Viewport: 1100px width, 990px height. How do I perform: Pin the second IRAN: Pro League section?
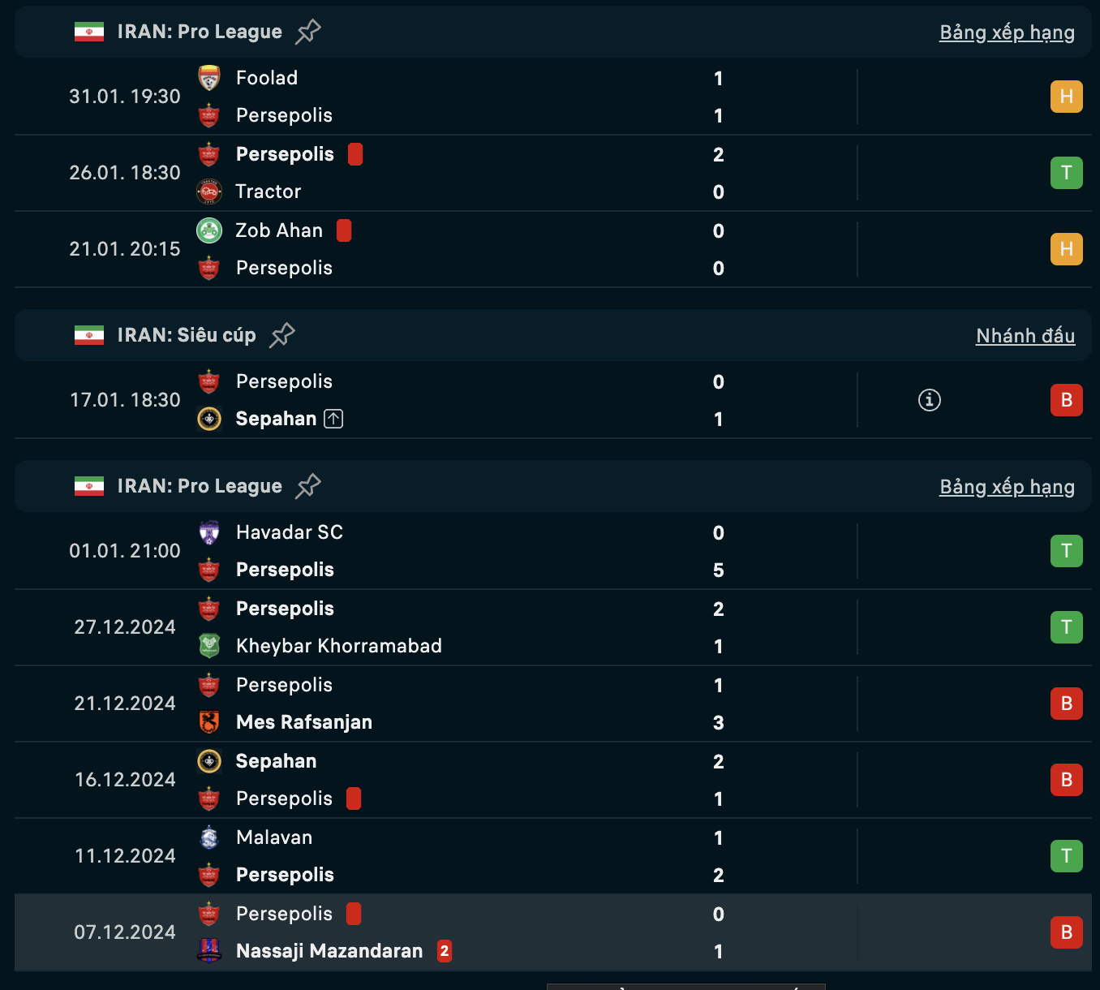point(308,486)
